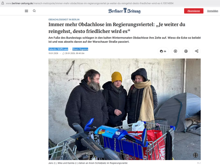Print the article with printer icon
This screenshot has height=166, width=220.
(x=186, y=51)
